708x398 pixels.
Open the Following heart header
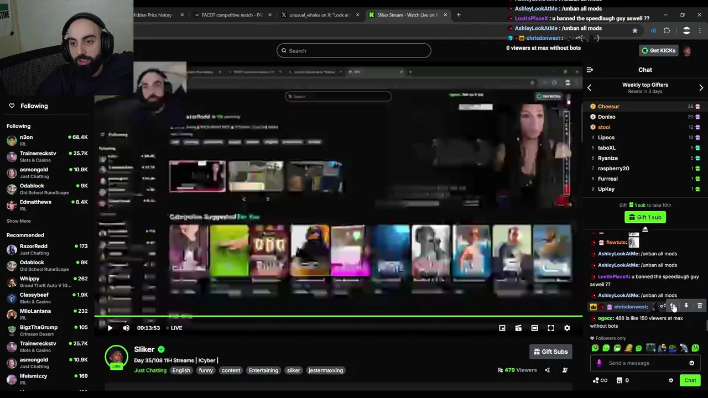click(28, 106)
